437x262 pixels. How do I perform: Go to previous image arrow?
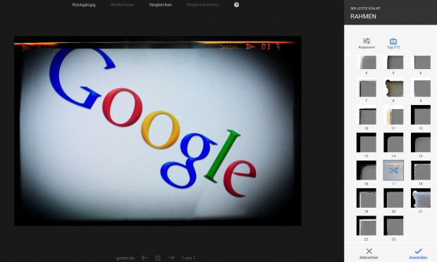tap(144, 258)
